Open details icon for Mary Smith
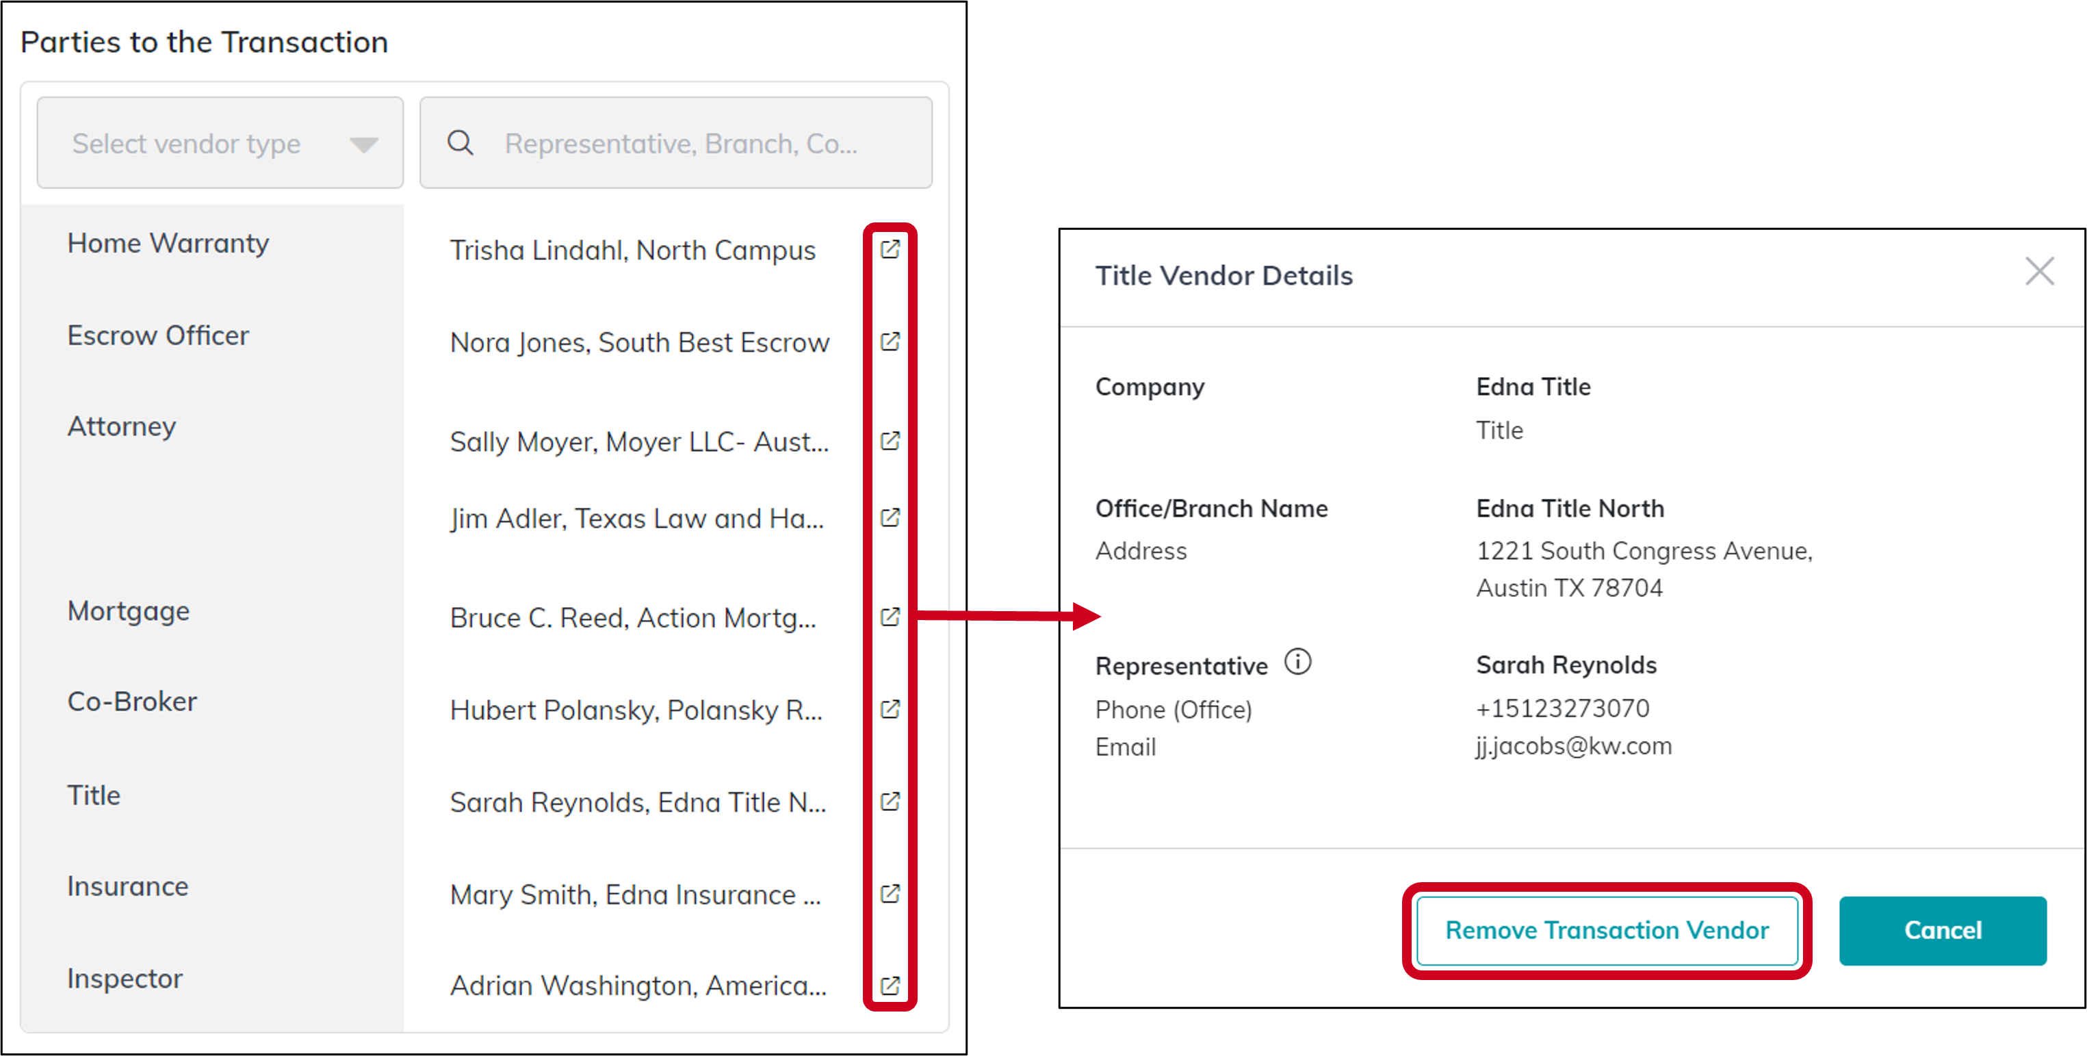The height and width of the screenshot is (1056, 2087). (890, 894)
